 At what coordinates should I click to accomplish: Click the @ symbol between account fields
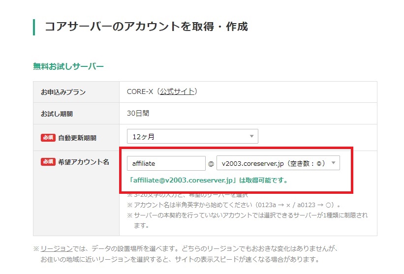tap(211, 163)
